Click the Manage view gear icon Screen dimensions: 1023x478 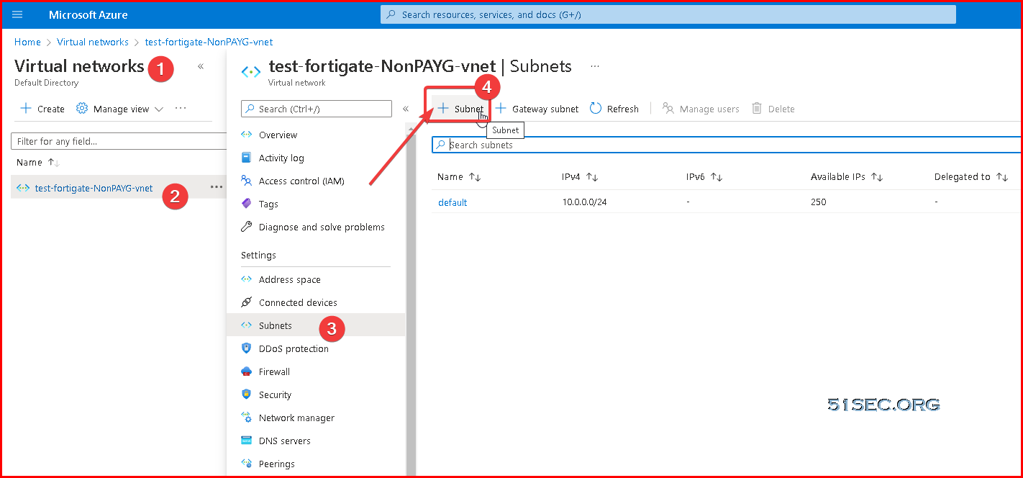point(82,109)
